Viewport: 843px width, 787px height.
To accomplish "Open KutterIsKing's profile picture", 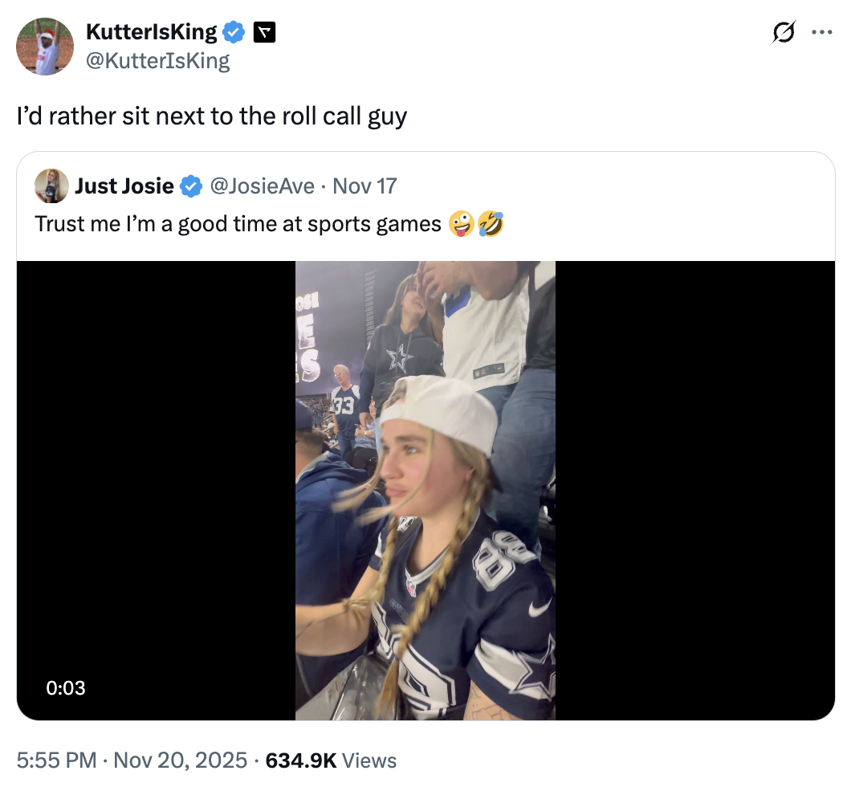I will coord(45,46).
